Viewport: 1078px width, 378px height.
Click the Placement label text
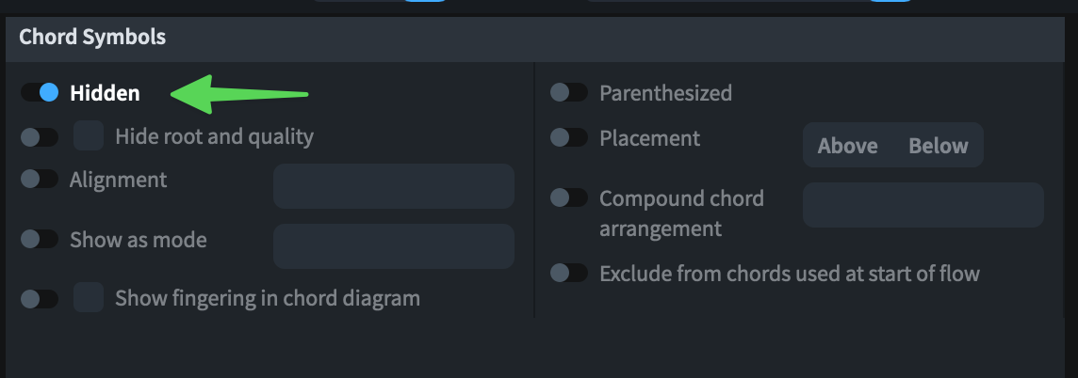coord(649,138)
